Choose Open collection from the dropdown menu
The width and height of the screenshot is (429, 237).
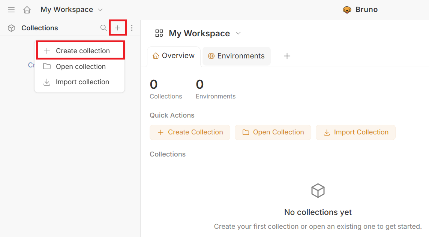(80, 67)
